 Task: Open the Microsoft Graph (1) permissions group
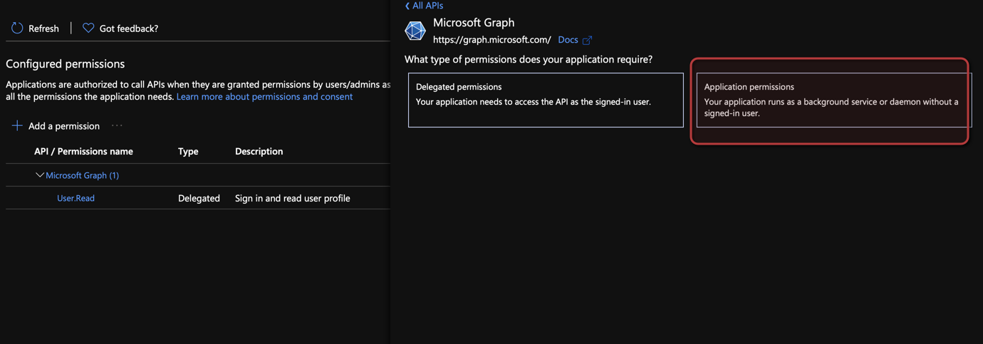pyautogui.click(x=82, y=174)
